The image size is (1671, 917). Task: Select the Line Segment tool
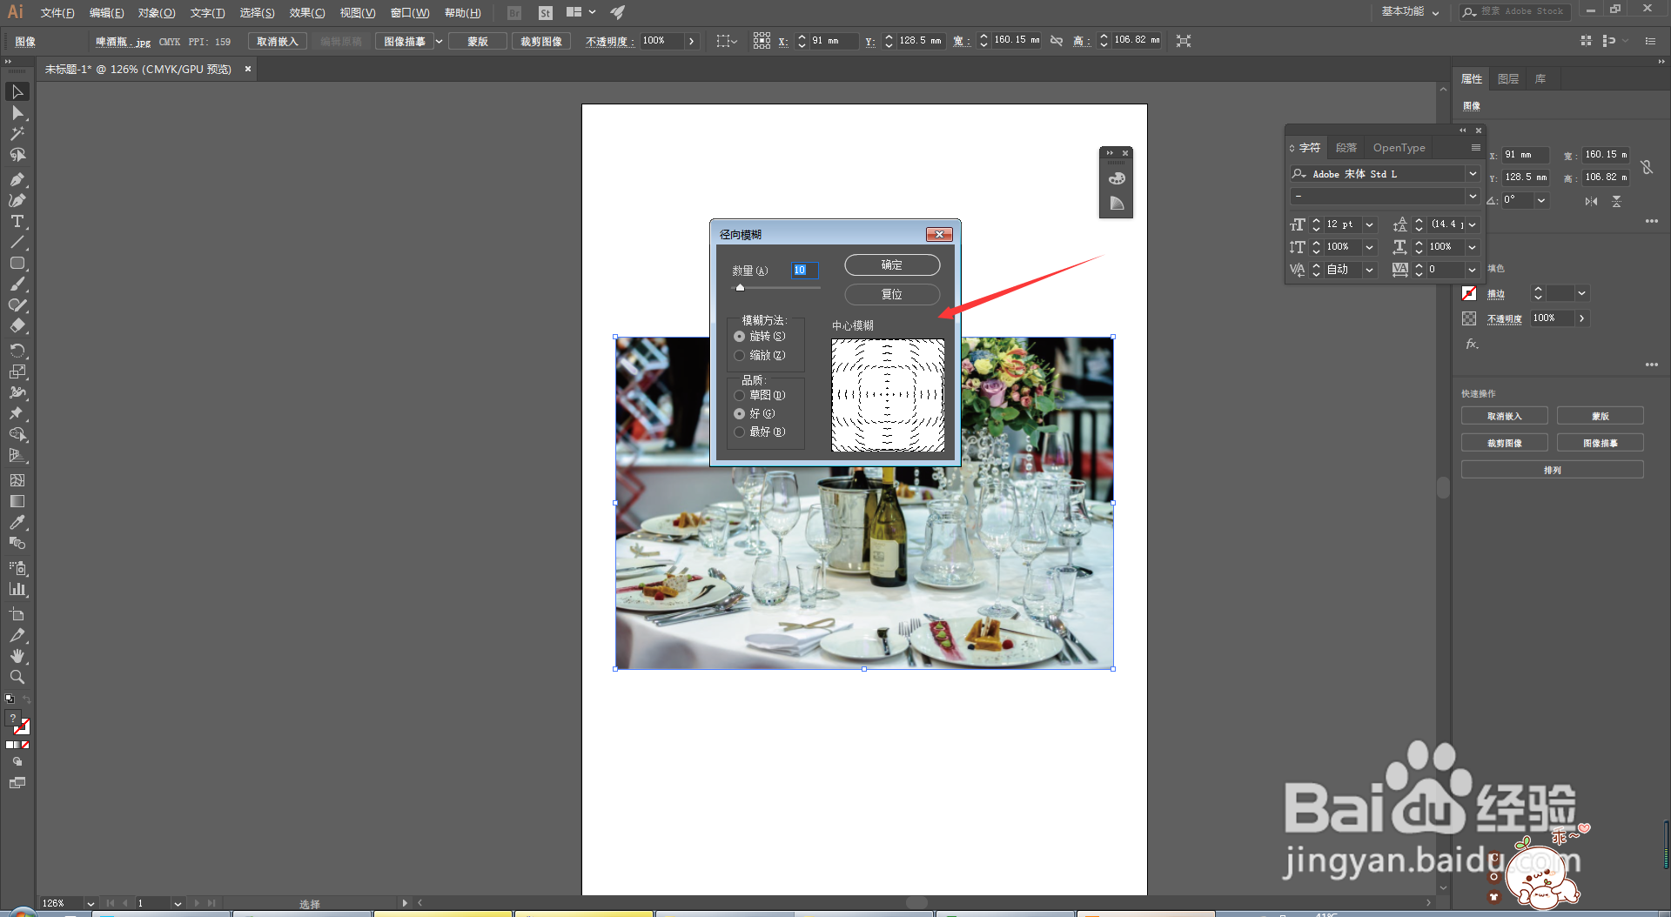click(17, 242)
